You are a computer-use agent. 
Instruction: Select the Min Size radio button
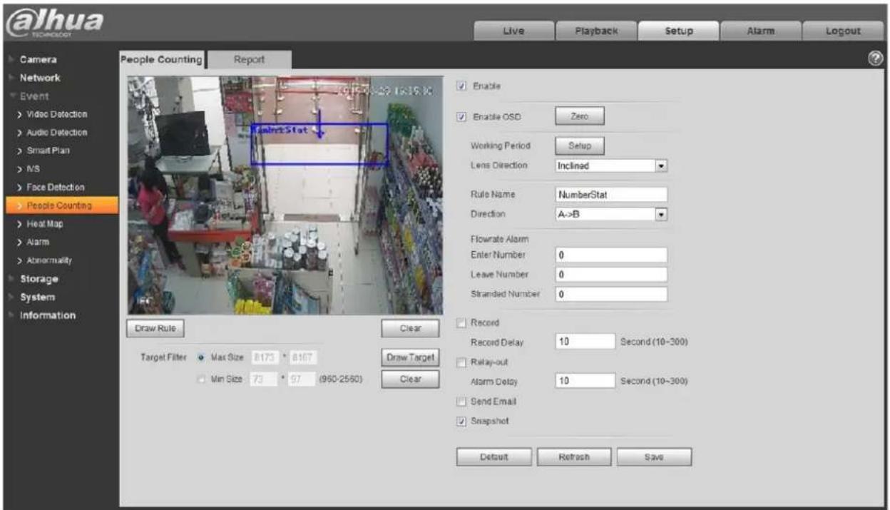click(x=200, y=379)
